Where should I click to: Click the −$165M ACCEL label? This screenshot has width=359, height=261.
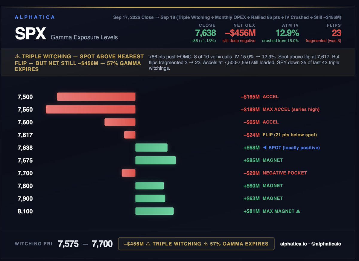click(259, 97)
